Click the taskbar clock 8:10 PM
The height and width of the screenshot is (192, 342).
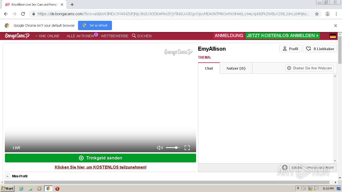(328, 189)
